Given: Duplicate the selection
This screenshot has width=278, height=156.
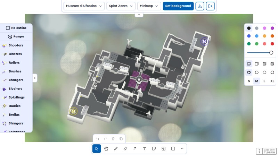Looking at the screenshot, I should pos(121,139).
